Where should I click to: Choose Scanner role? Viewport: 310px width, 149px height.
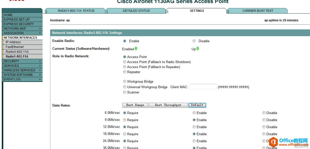[125, 92]
